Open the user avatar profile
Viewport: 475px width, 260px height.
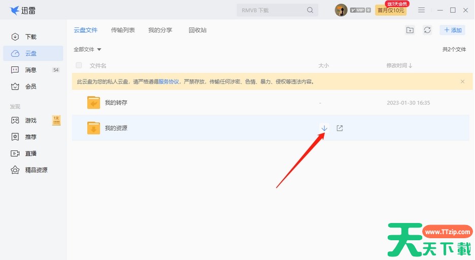point(341,10)
